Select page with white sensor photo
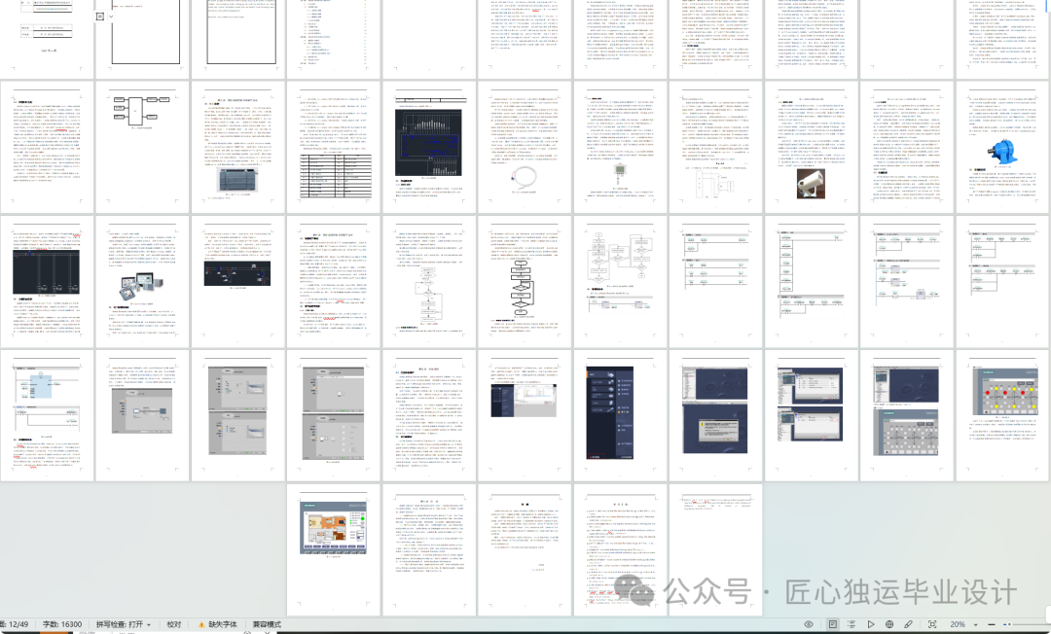 click(x=811, y=147)
